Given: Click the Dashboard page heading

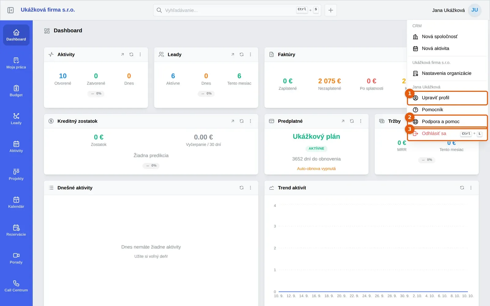Looking at the screenshot, I should point(68,31).
